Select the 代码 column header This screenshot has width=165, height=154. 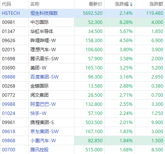[6, 4]
